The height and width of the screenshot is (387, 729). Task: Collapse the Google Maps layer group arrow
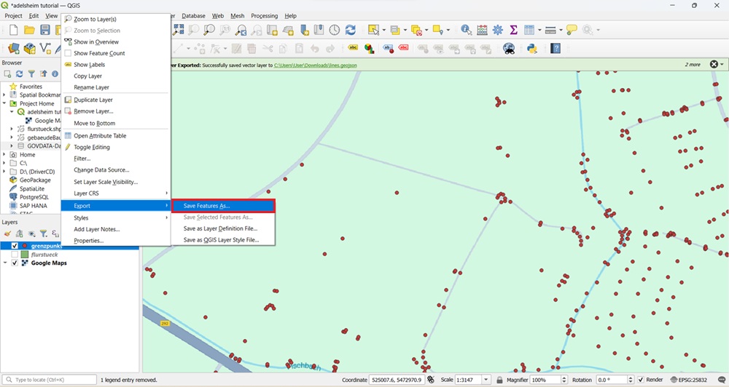pos(6,263)
